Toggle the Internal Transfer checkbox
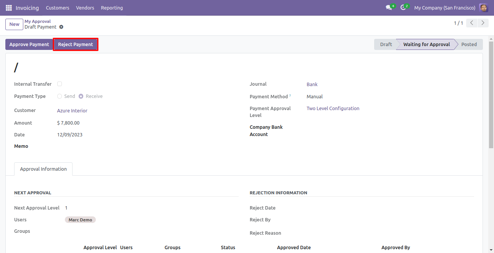The height and width of the screenshot is (253, 494). point(60,84)
